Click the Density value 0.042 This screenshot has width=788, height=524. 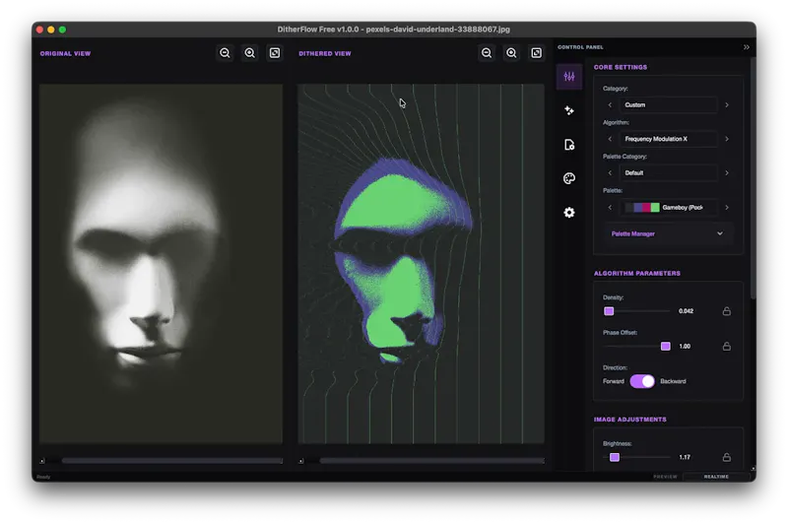click(x=686, y=311)
